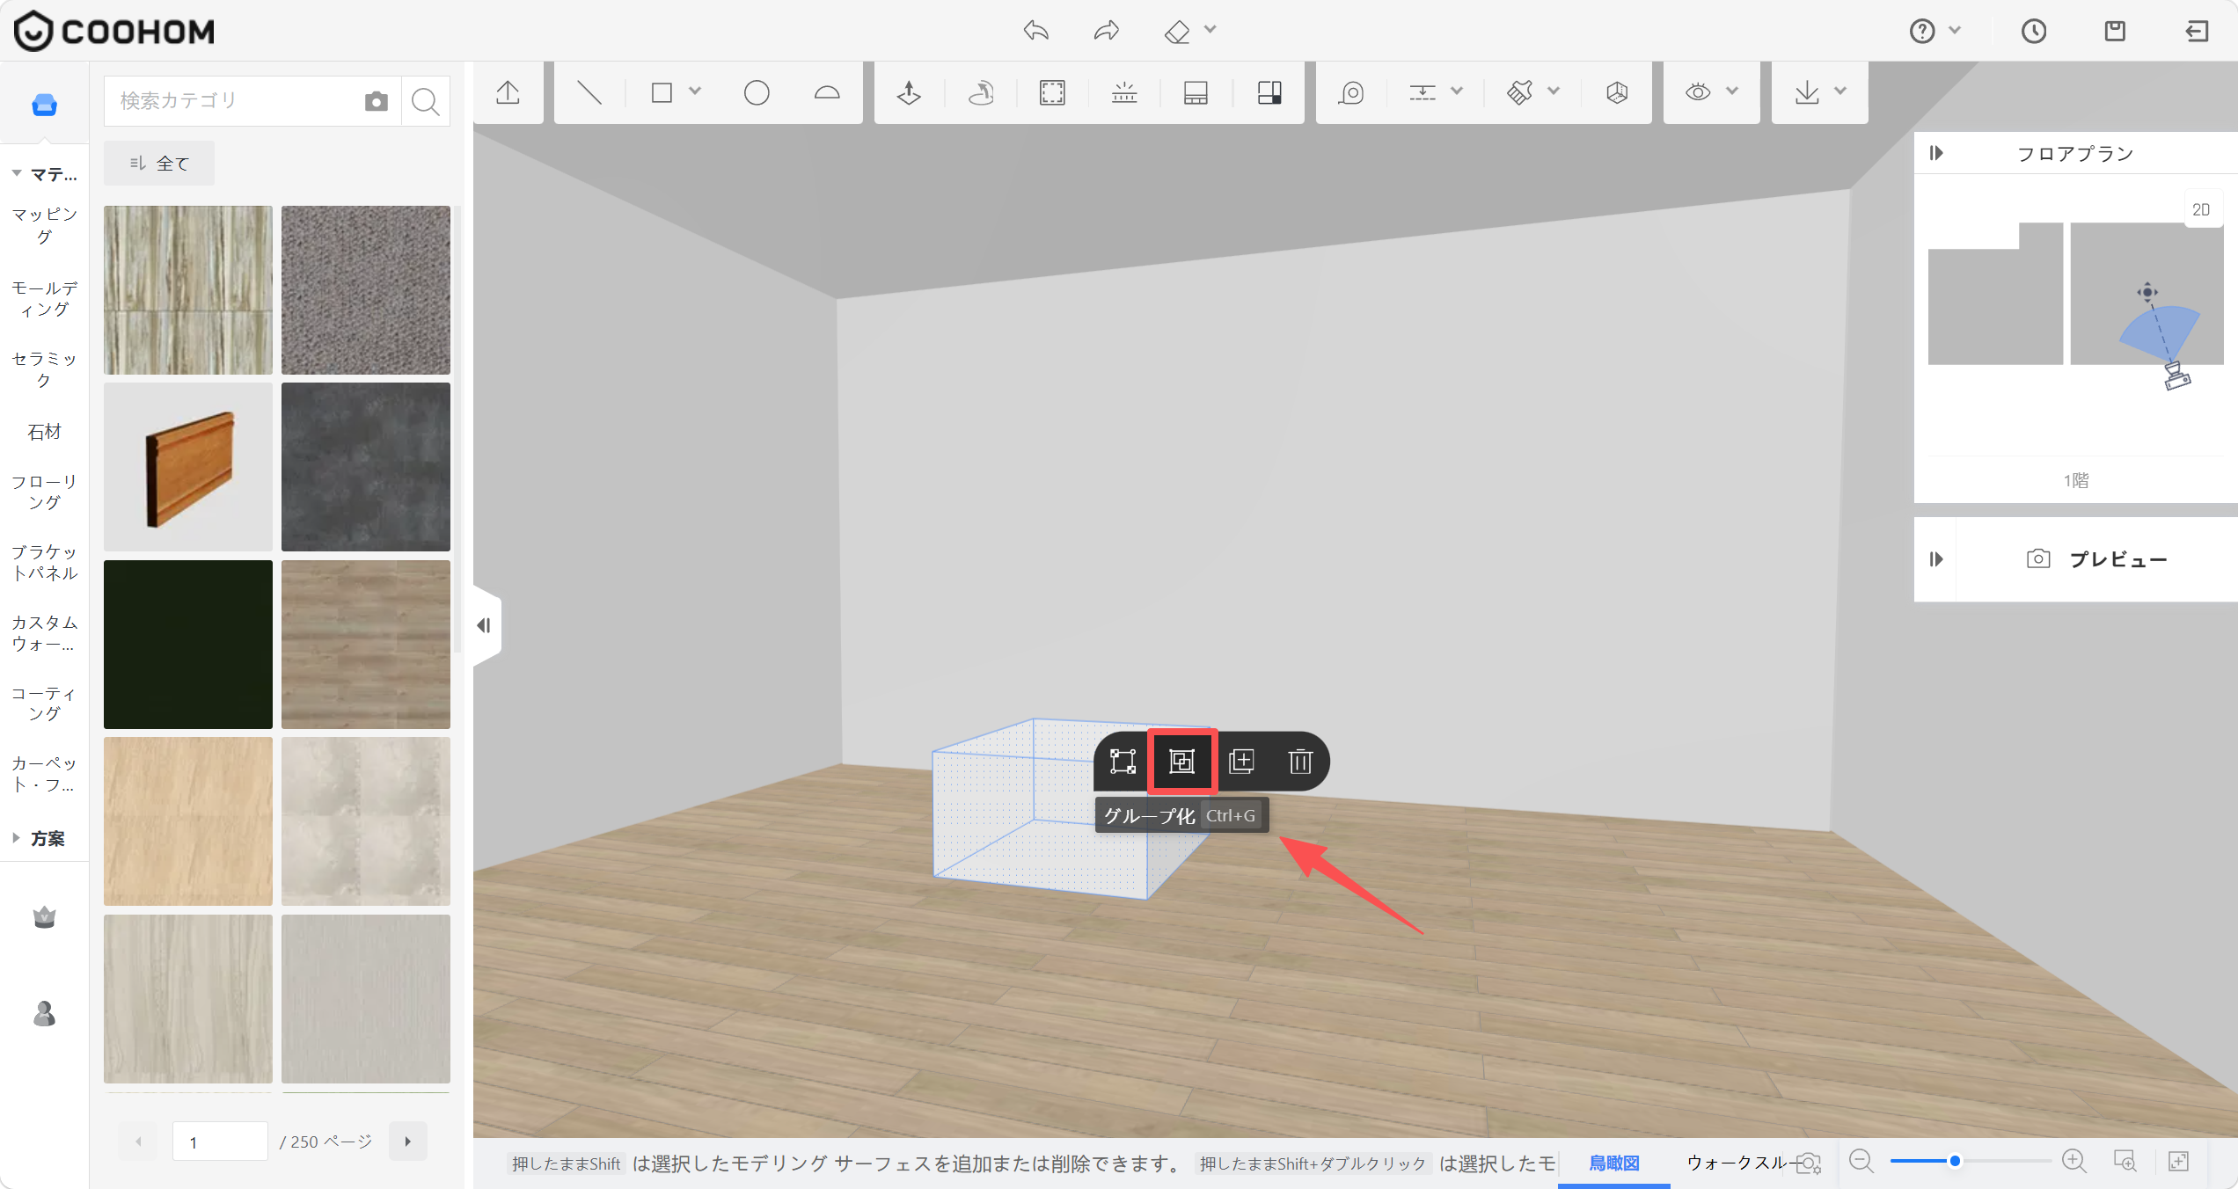
Task: Click the 3D cube component icon
Action: [x=1617, y=92]
